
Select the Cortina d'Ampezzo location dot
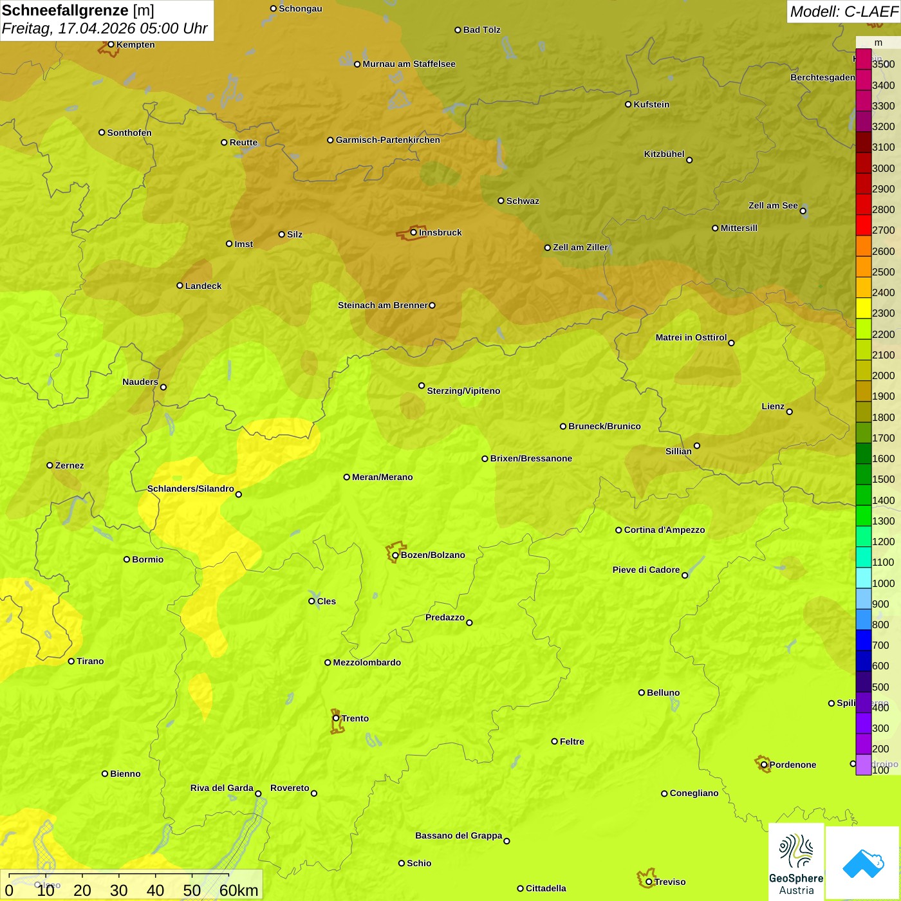coord(618,530)
